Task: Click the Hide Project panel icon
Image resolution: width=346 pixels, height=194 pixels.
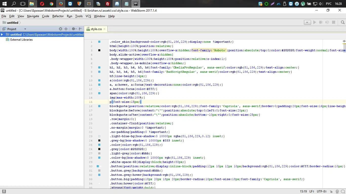Action: coord(80,29)
